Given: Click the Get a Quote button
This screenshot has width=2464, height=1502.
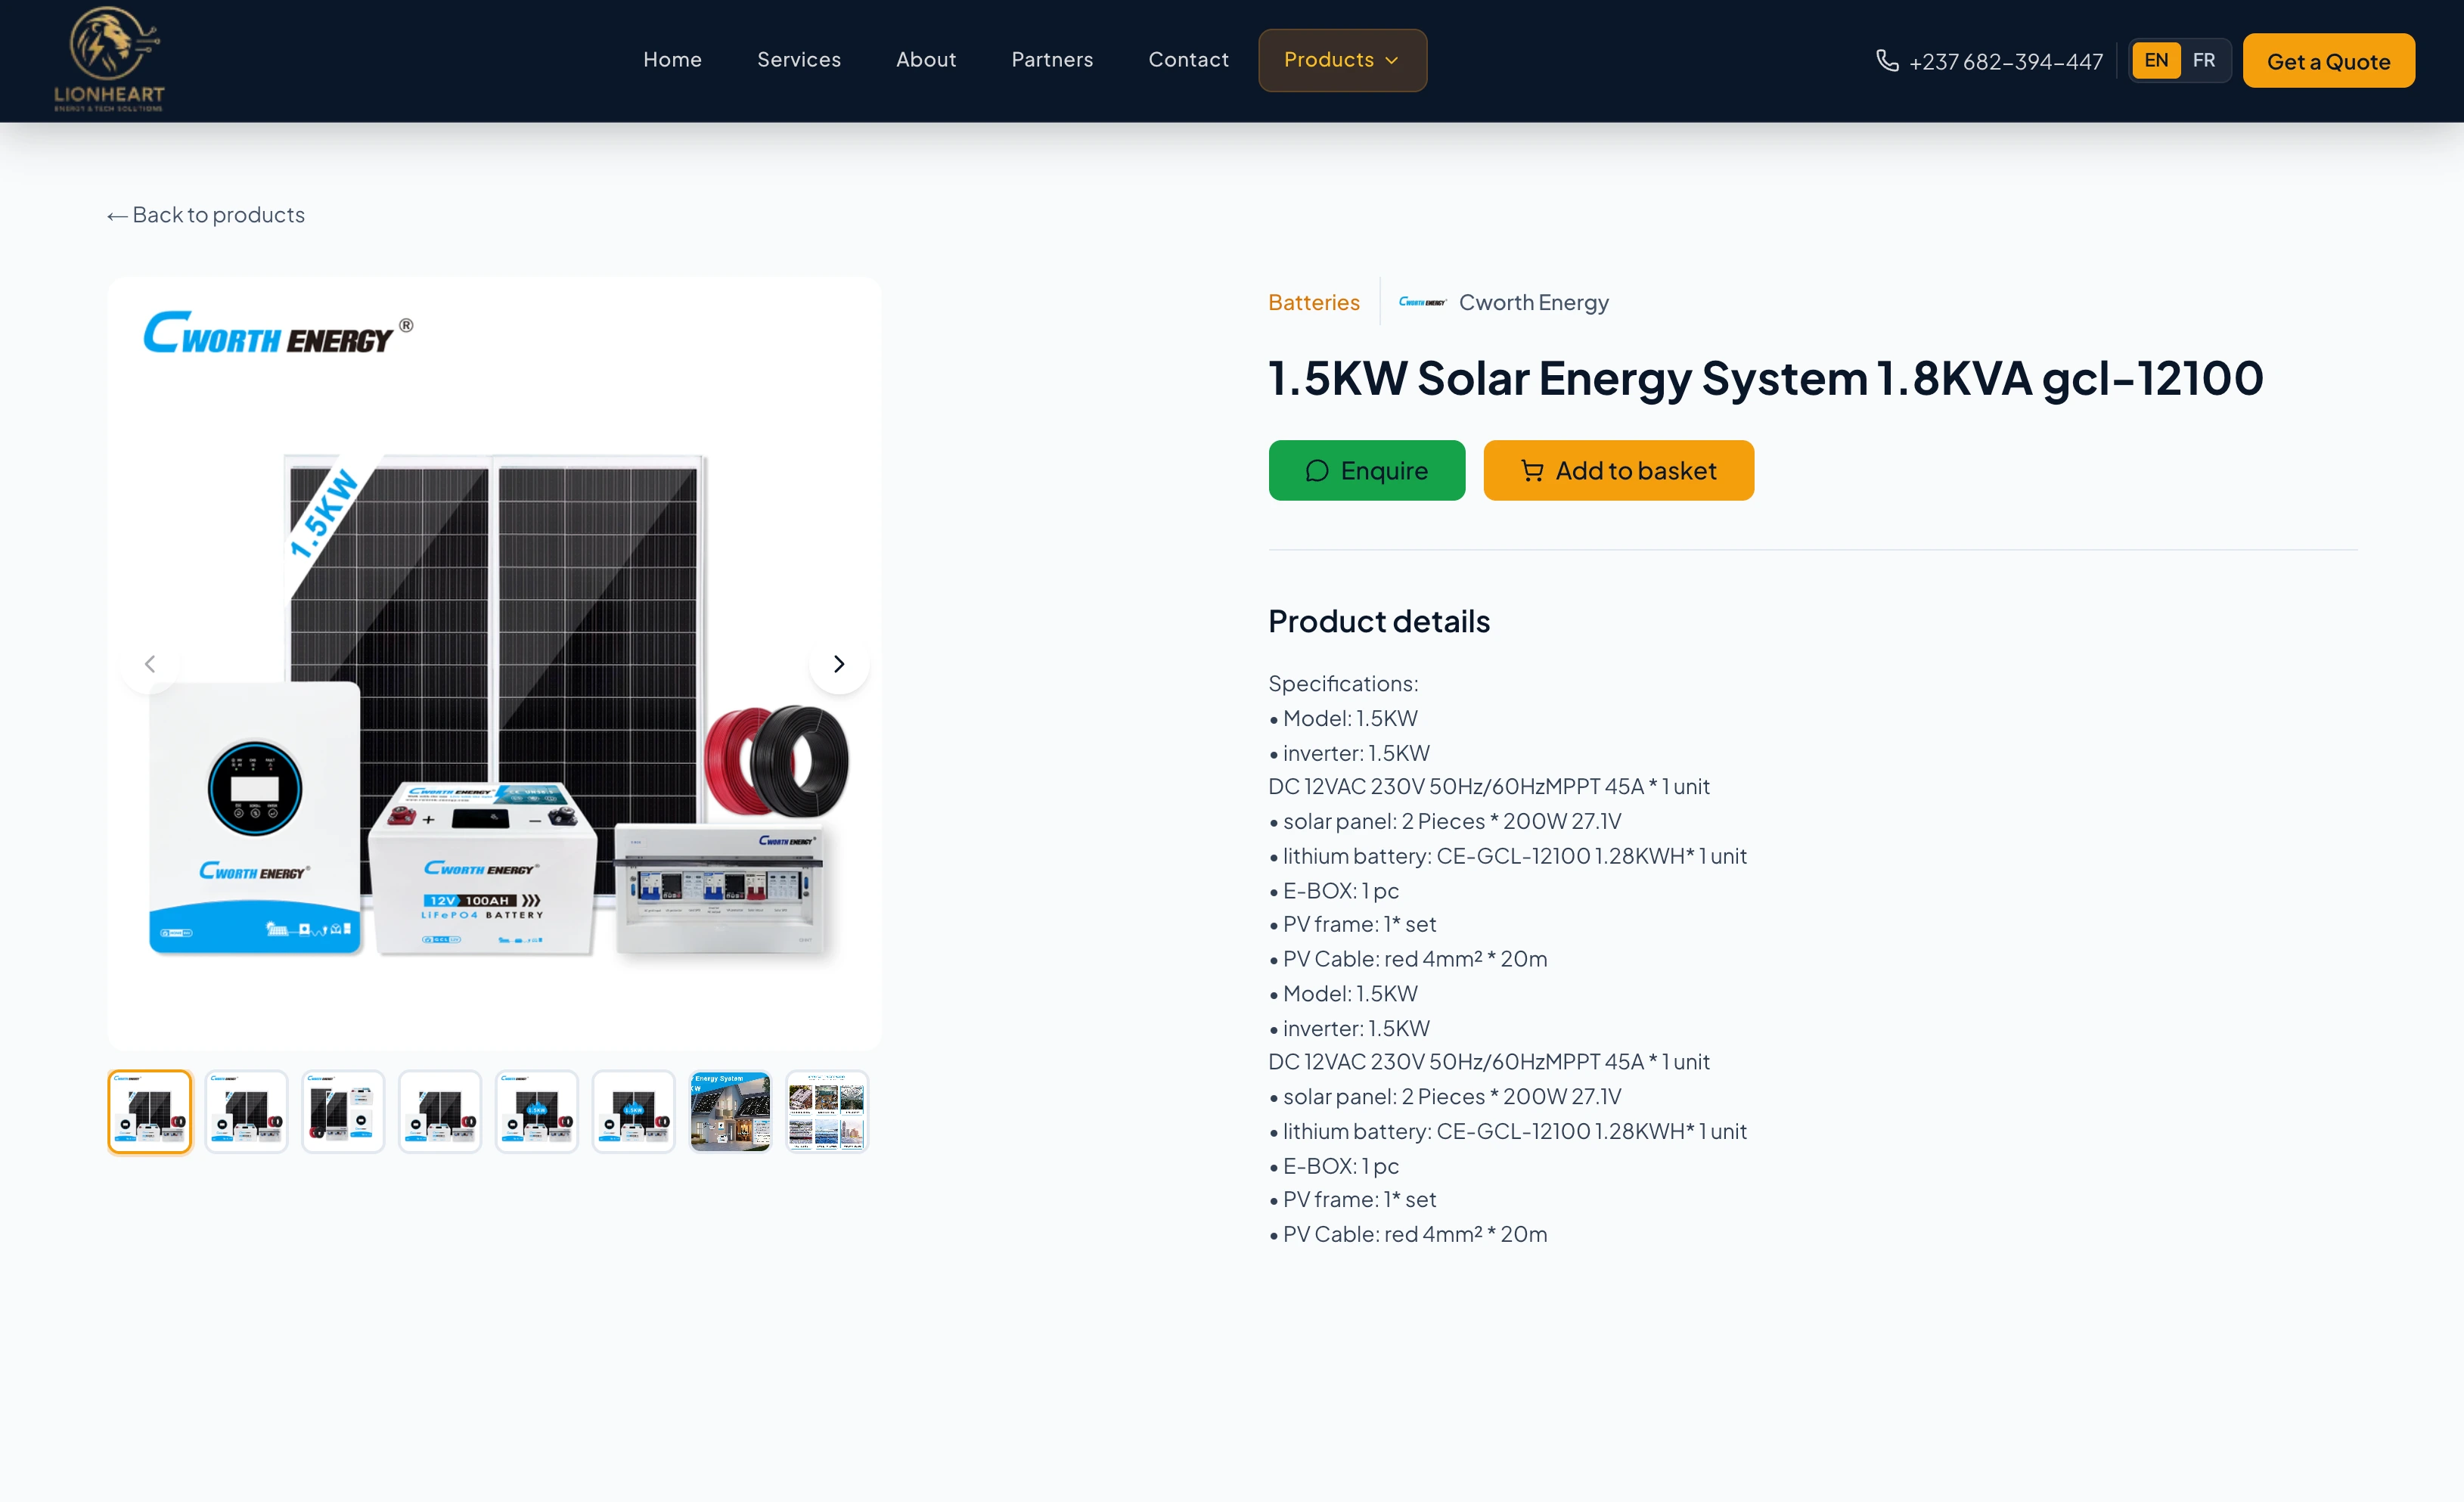Looking at the screenshot, I should tap(2329, 60).
